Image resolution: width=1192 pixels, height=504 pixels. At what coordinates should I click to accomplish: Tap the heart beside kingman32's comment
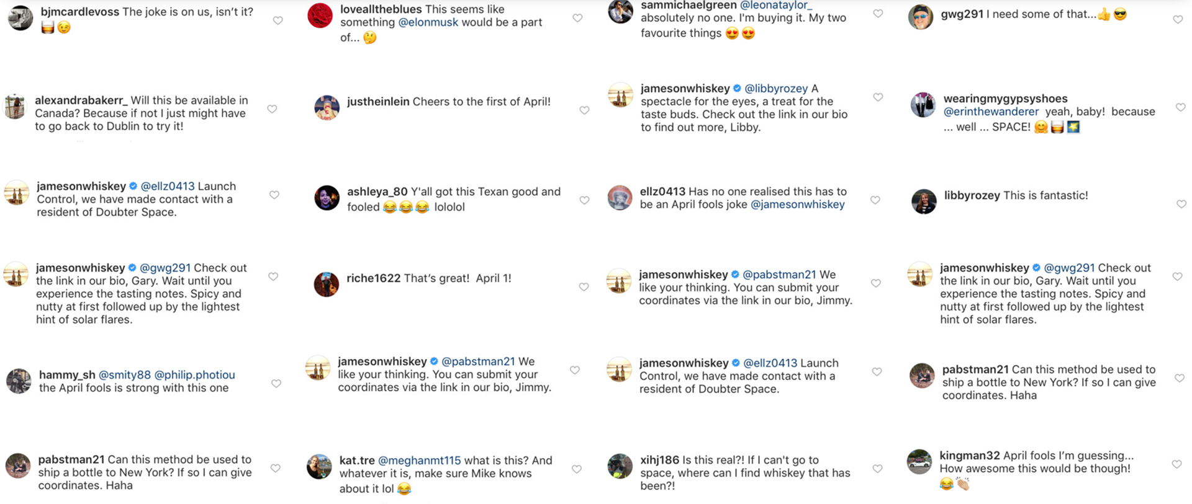1176,464
